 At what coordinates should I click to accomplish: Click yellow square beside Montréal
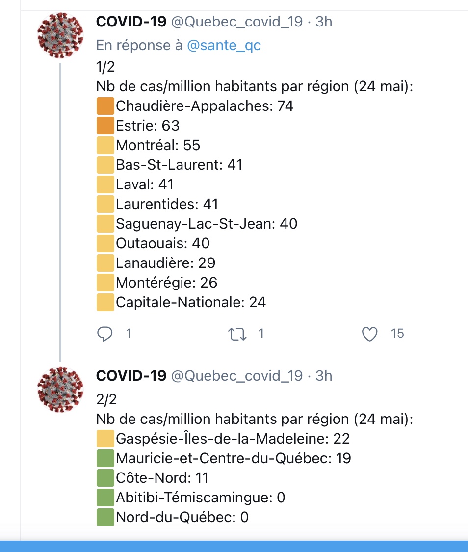105,145
